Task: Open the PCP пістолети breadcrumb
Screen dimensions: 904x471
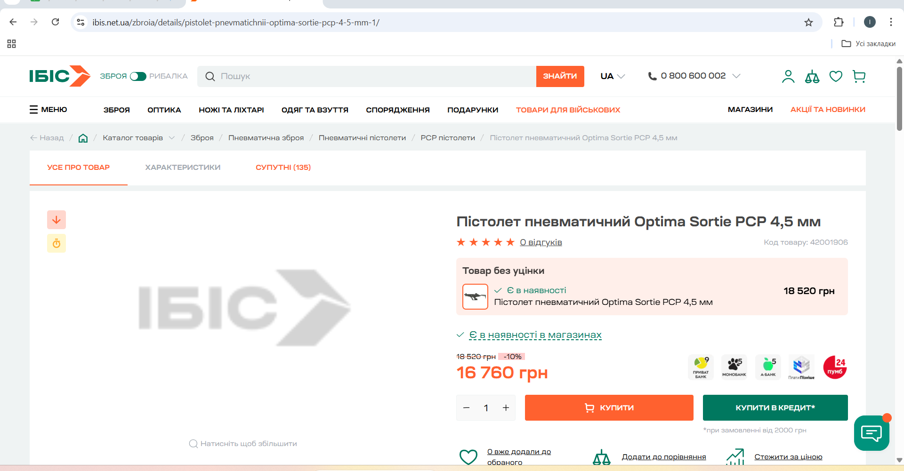Action: (x=448, y=138)
